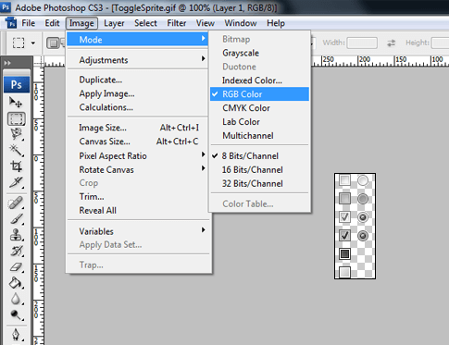Select the Paint Bucket tool

pyautogui.click(x=16, y=283)
